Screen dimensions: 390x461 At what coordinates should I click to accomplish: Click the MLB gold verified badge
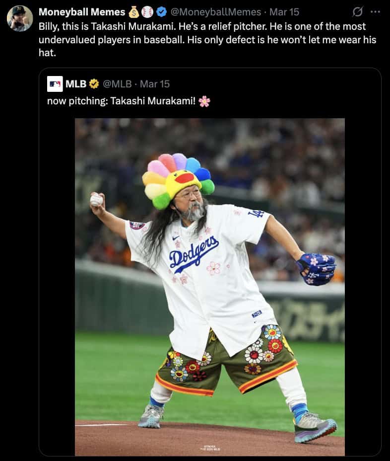click(x=94, y=84)
